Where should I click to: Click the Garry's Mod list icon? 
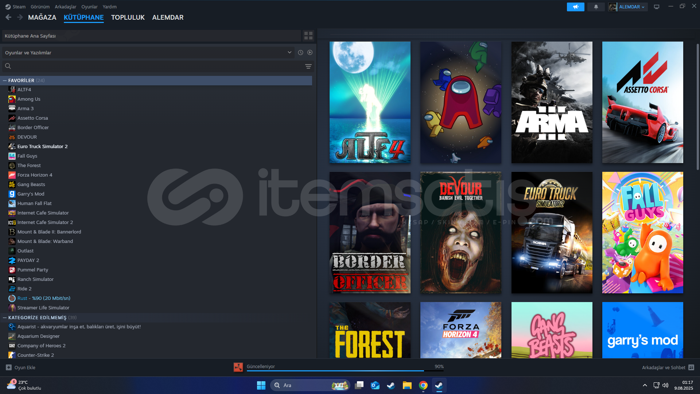pyautogui.click(x=12, y=194)
